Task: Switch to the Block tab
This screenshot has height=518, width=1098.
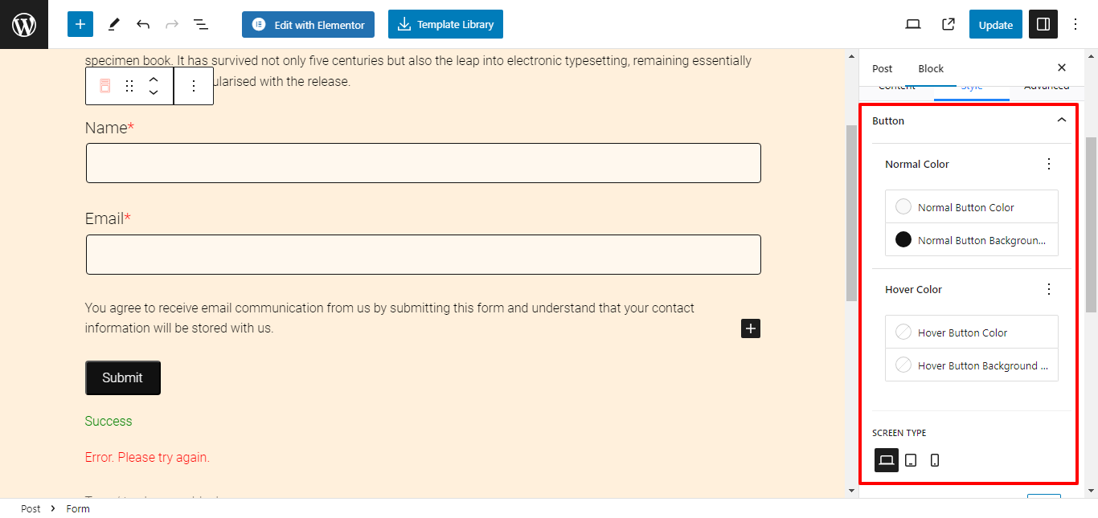Action: point(931,68)
